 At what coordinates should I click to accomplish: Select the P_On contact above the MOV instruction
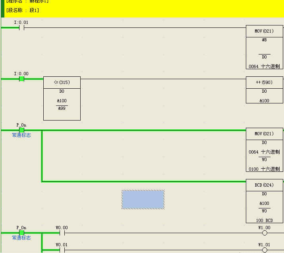tap(22, 130)
